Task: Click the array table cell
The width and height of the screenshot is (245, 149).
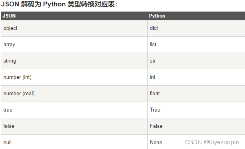Action: pos(74,45)
